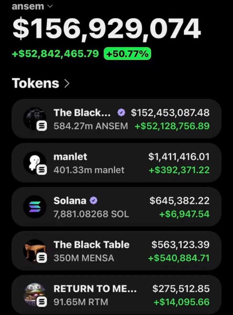Click the $645,382.22 Solana value
The width and height of the screenshot is (233, 315).
179,200
